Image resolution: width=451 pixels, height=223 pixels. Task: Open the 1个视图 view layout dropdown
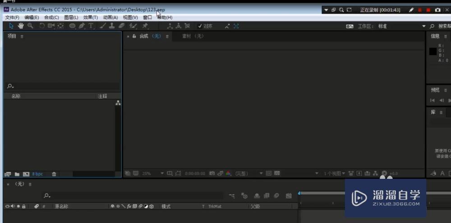coord(334,173)
